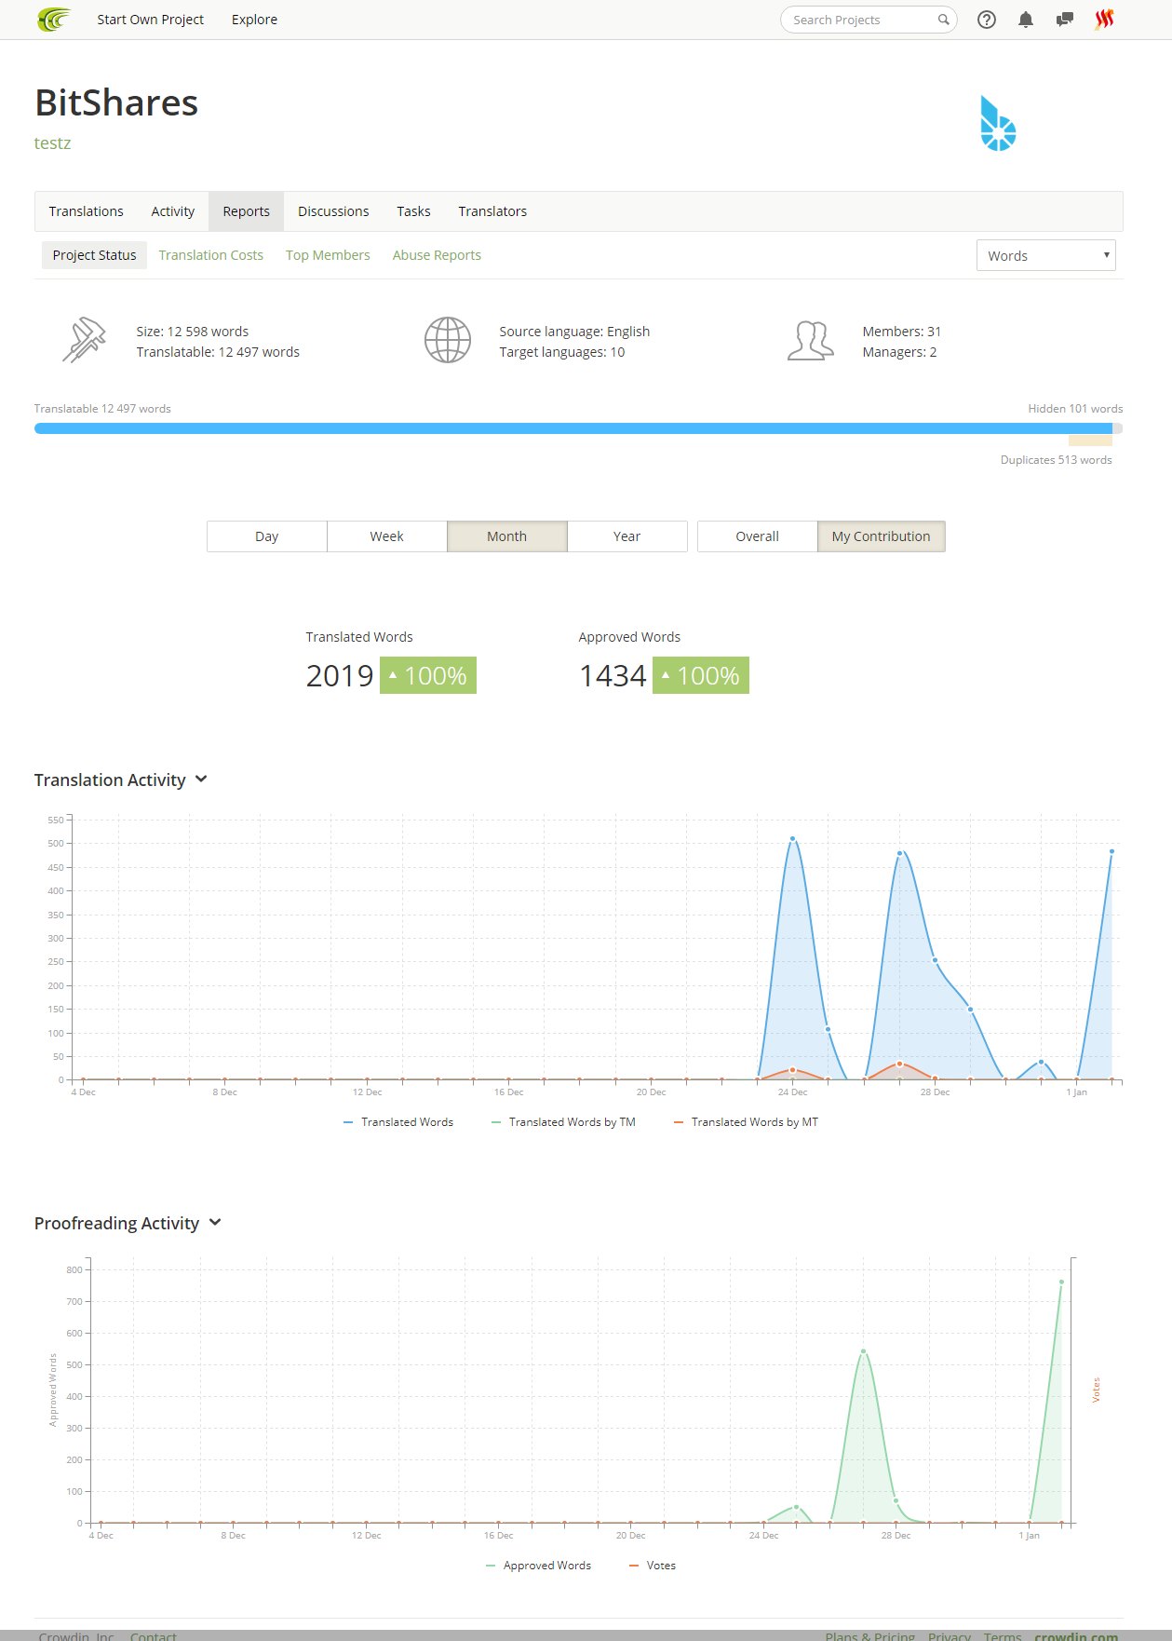Click the 'Translatable: 12 497 words' text
This screenshot has width=1172, height=1641.
(x=218, y=352)
